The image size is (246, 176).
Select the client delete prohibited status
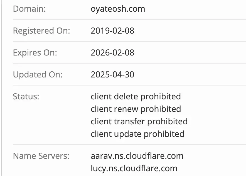136,96
